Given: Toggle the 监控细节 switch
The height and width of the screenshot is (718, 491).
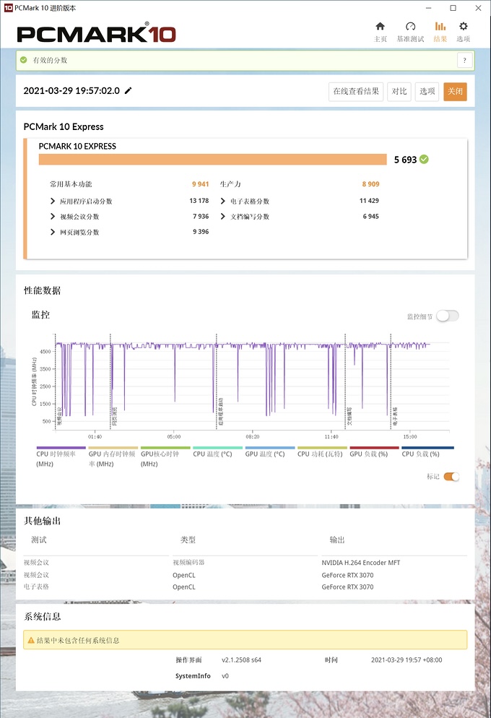Looking at the screenshot, I should coord(447,316).
